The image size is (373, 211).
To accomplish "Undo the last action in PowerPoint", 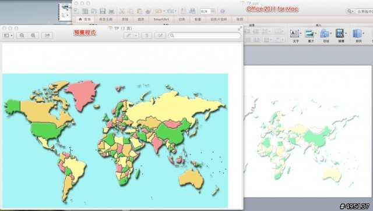I will click(159, 11).
